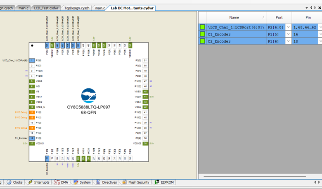Select chip pin 43 labeled VSSA

(x=145, y=102)
